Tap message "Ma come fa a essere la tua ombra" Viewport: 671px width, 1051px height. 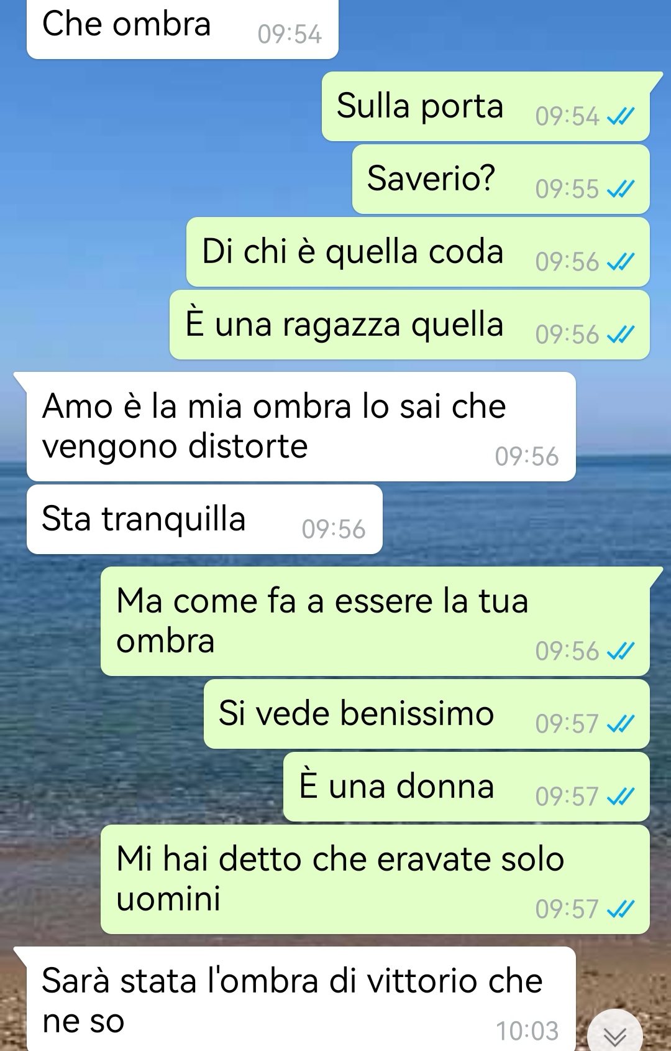coord(375,621)
